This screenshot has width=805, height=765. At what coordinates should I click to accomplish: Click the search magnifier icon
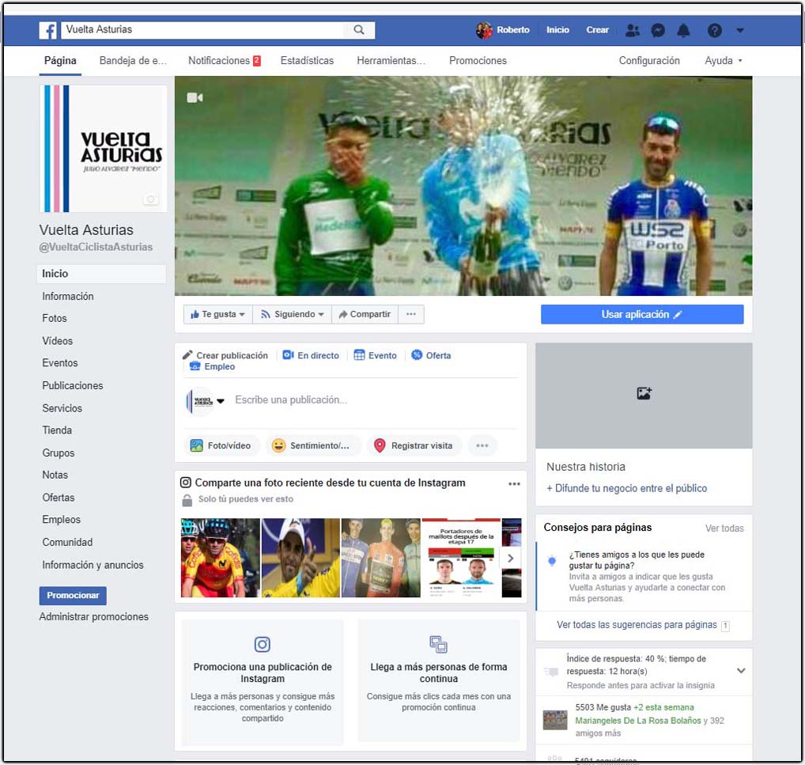(359, 30)
